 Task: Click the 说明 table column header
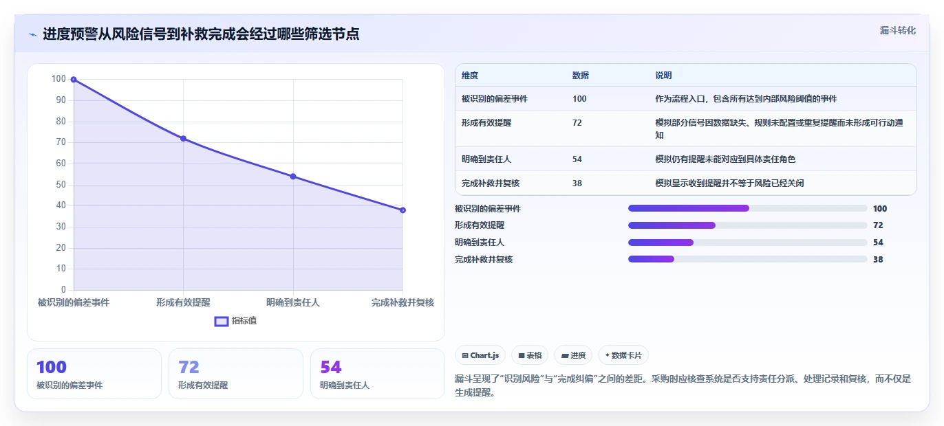(x=664, y=76)
